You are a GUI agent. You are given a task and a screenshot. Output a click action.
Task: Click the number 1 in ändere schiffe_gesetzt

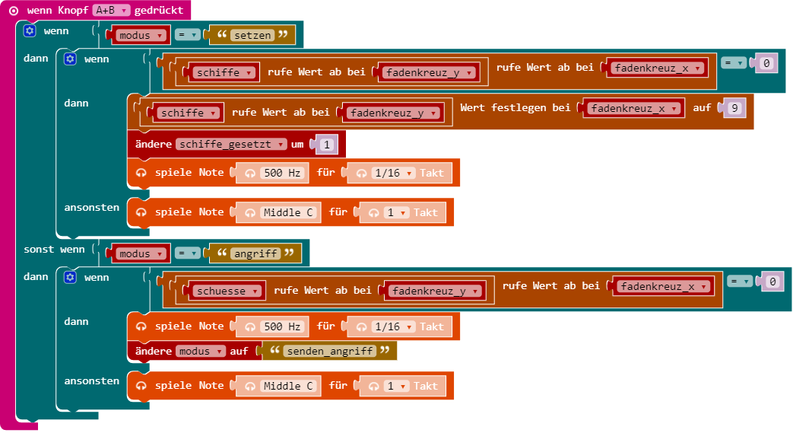tap(326, 144)
